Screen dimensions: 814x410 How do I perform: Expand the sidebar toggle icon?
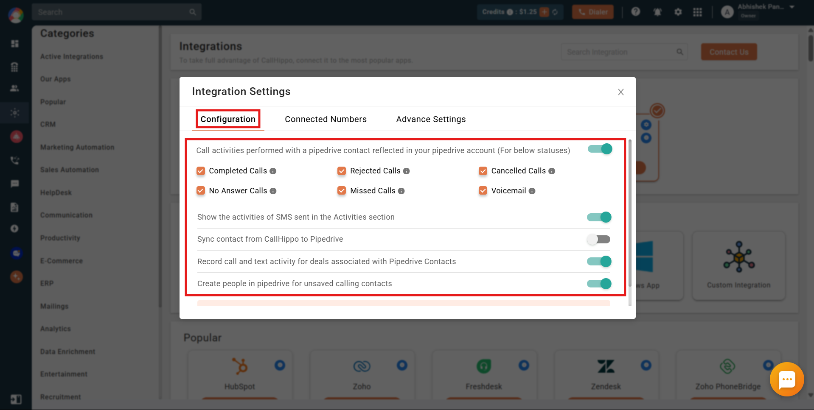point(16,399)
